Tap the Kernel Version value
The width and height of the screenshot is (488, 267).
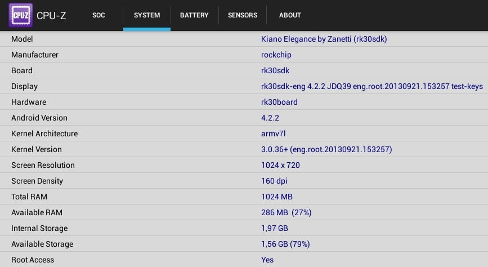tap(326, 149)
